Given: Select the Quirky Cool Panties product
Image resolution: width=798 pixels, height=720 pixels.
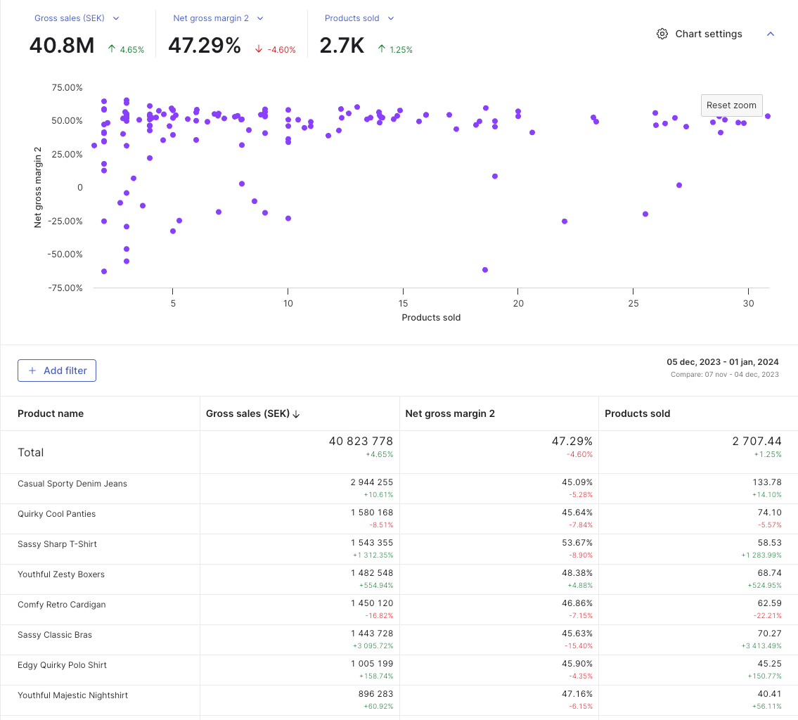Looking at the screenshot, I should point(56,514).
